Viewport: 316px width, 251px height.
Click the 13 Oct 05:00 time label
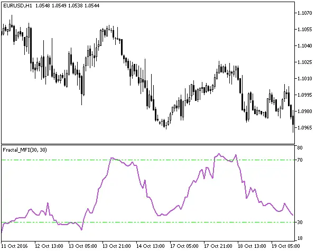83,246
